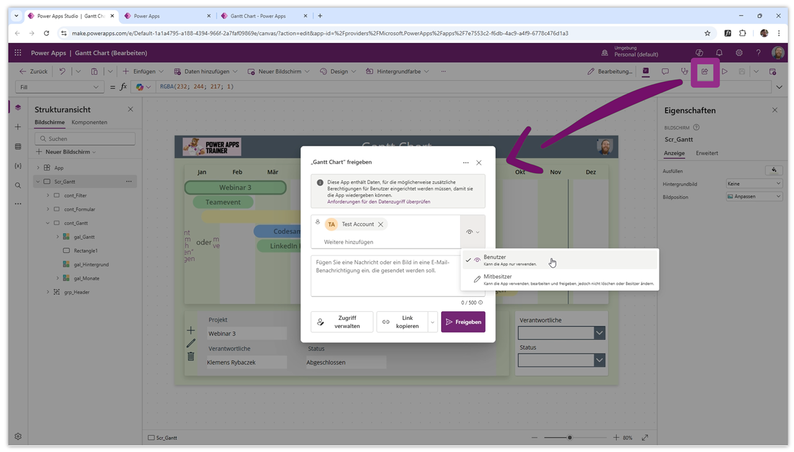Select the Mitbesitzer permission option
This screenshot has height=452, width=794.
click(559, 280)
